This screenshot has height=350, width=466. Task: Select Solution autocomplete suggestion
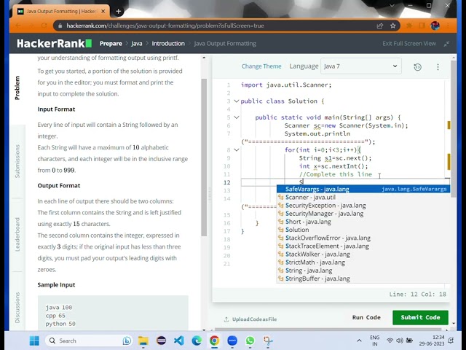(363, 230)
